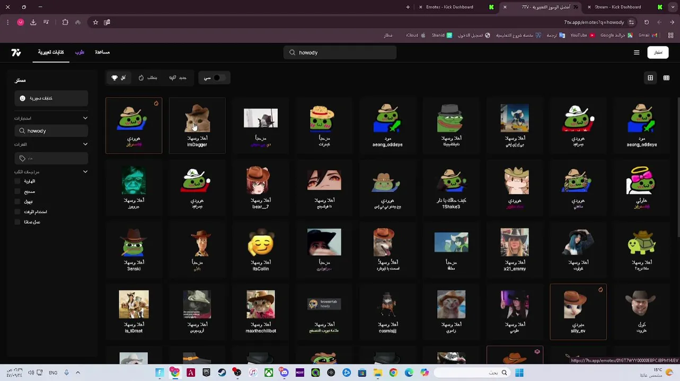Open the hamburger menu in site header

coord(637,52)
